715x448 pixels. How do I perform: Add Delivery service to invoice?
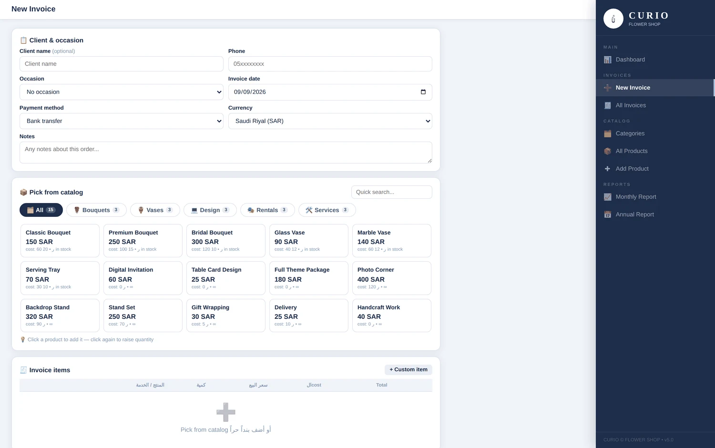(309, 316)
